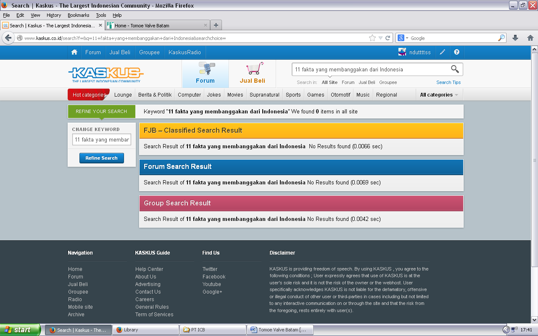The width and height of the screenshot is (538, 336).
Task: Click KaskusRadio in top navigation
Action: click(185, 52)
